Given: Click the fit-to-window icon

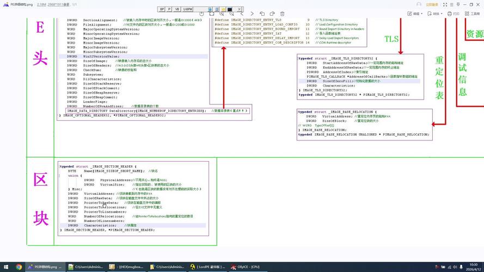Looking at the screenshot, I should tap(211, 14).
